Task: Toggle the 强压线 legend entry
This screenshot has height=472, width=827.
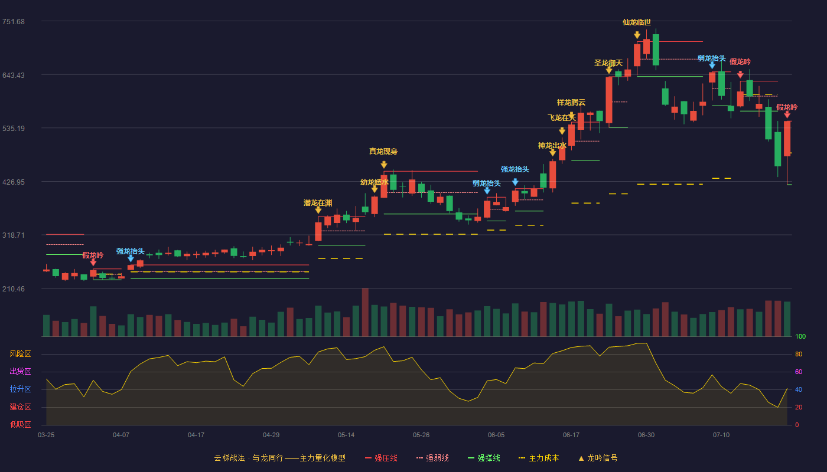Action: point(381,458)
